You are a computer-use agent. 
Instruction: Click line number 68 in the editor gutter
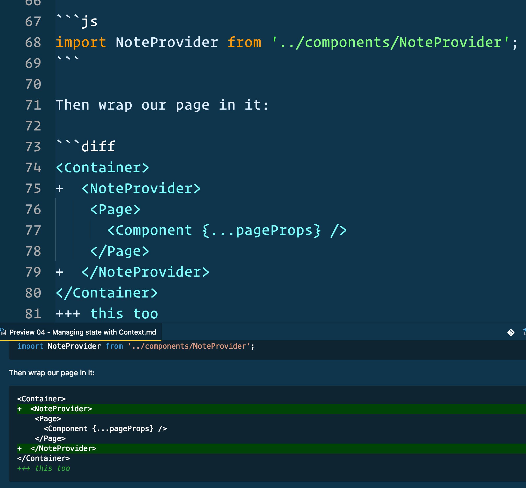[x=33, y=42]
